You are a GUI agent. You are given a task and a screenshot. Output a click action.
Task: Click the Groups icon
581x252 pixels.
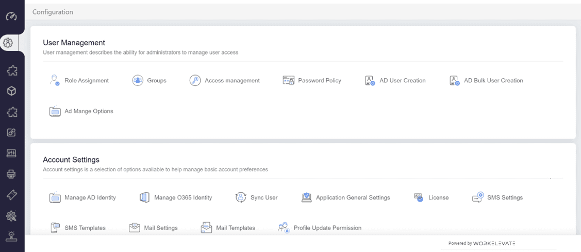tap(138, 80)
